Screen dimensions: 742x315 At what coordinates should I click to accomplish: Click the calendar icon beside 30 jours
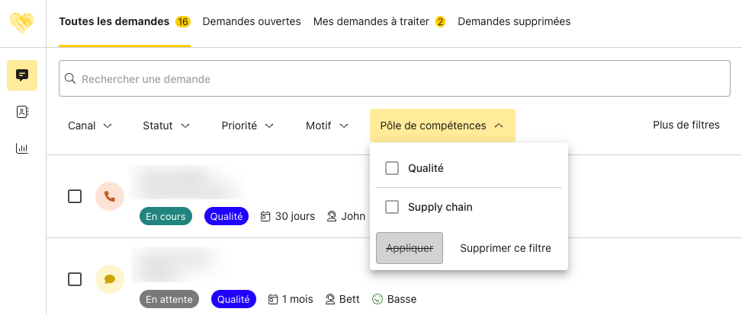(265, 216)
